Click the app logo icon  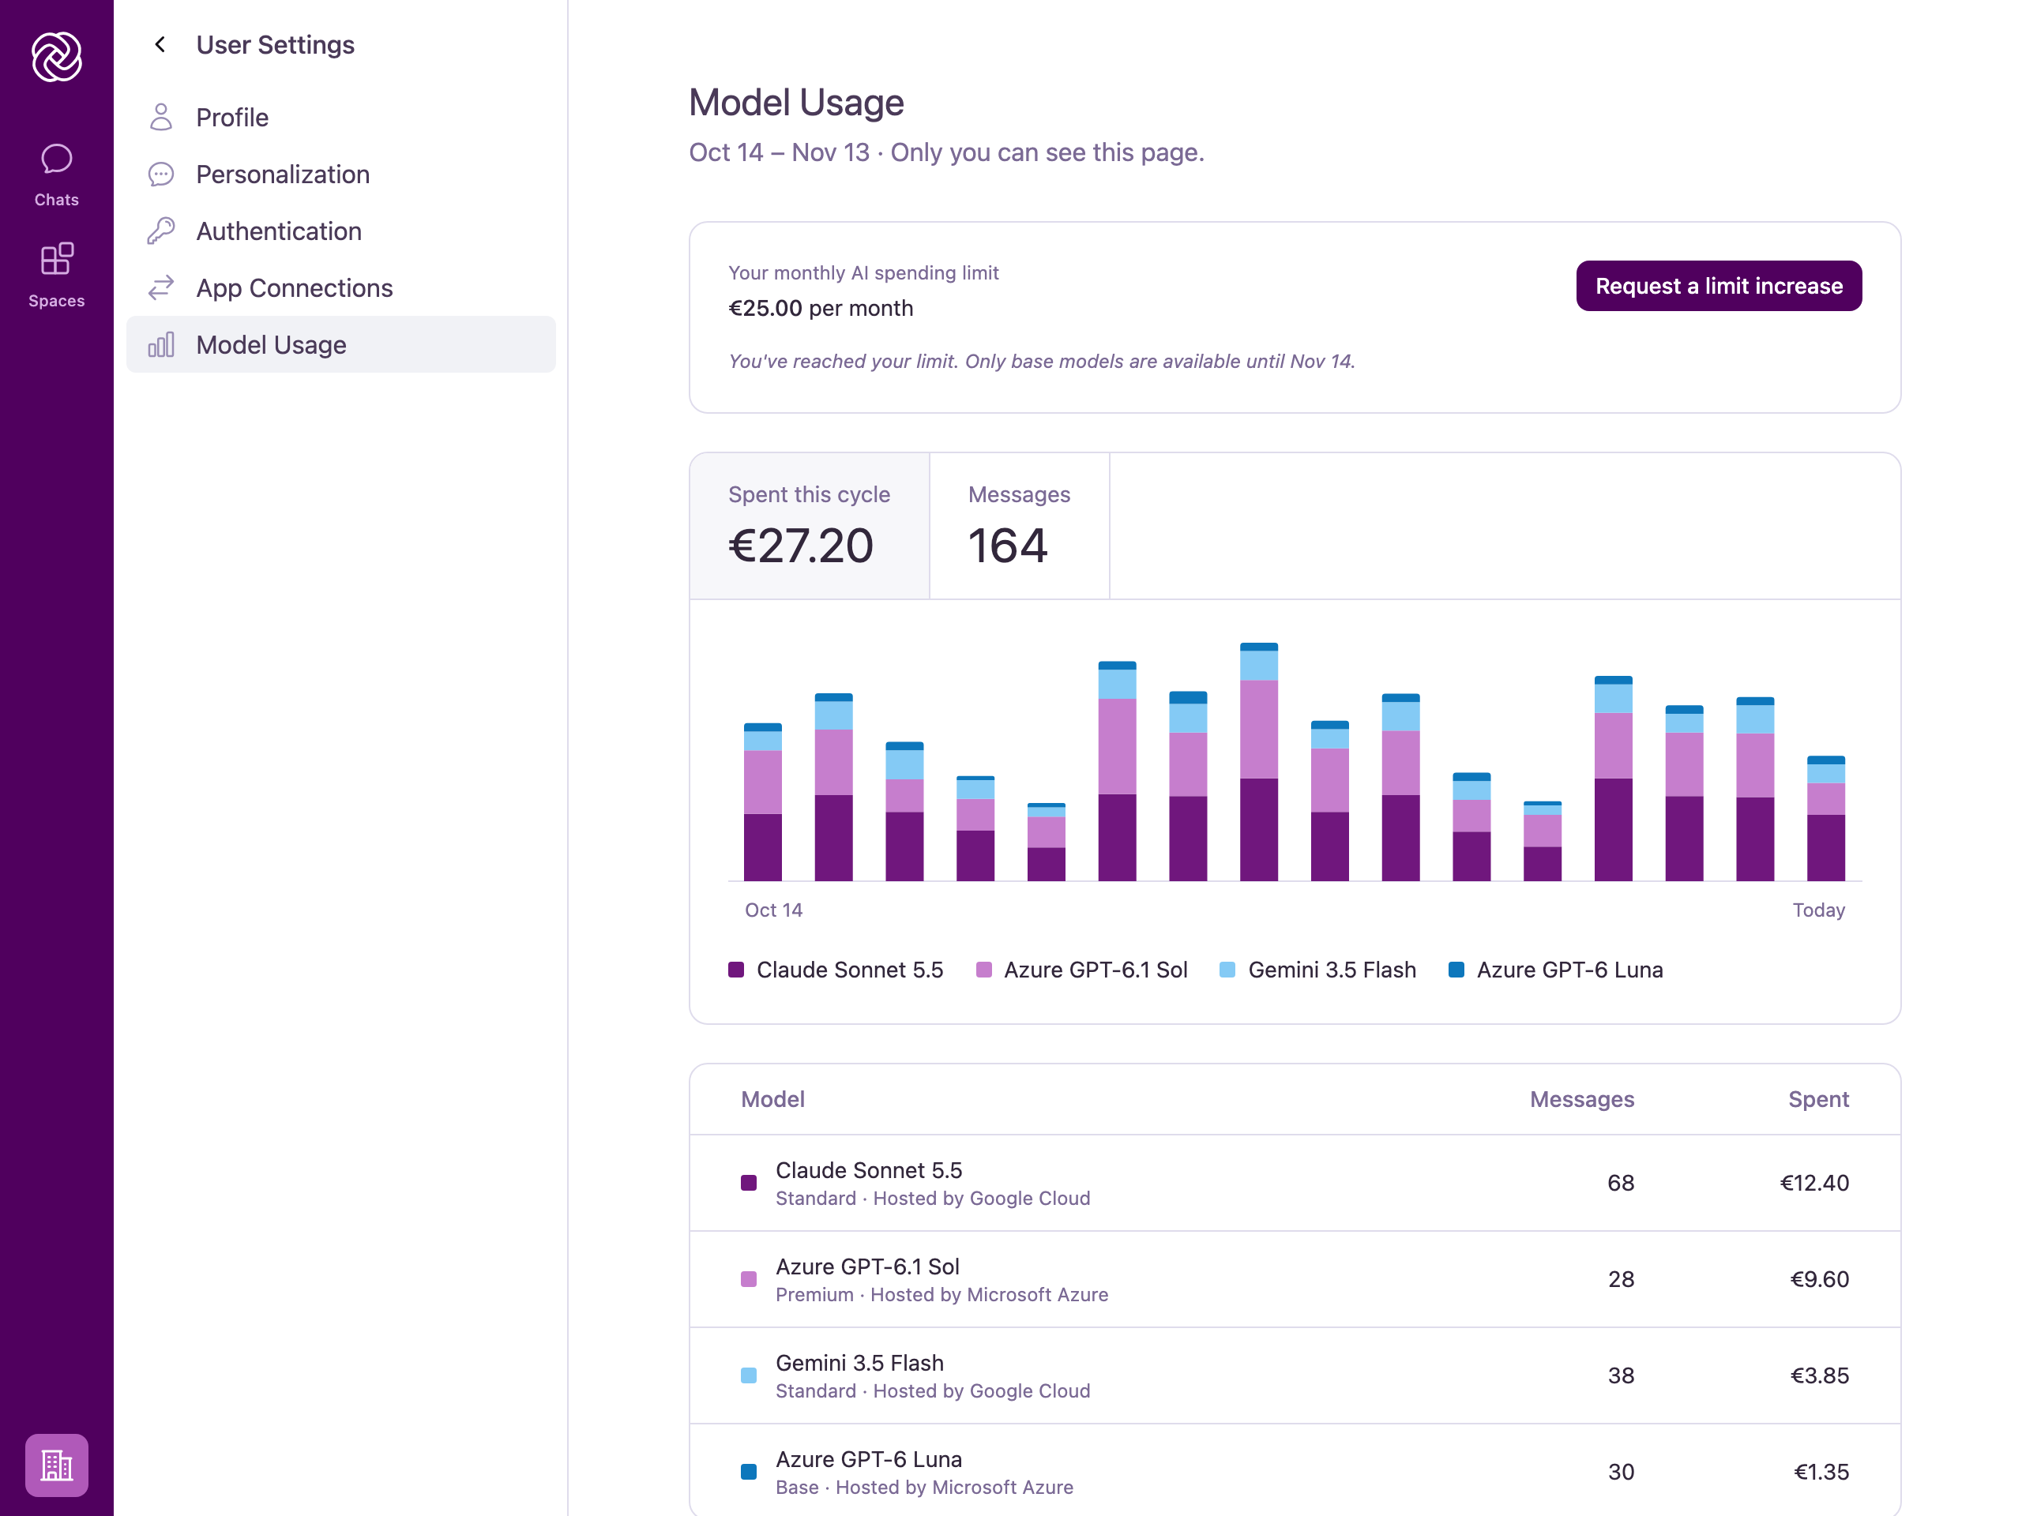(x=57, y=57)
